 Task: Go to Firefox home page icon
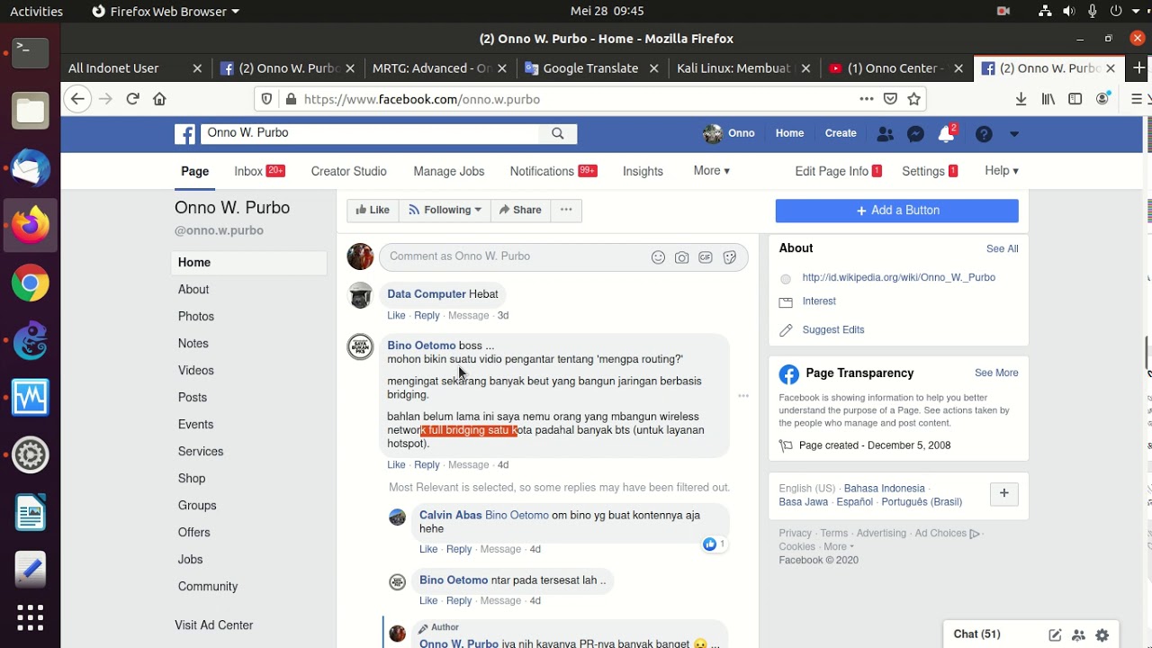click(x=159, y=99)
